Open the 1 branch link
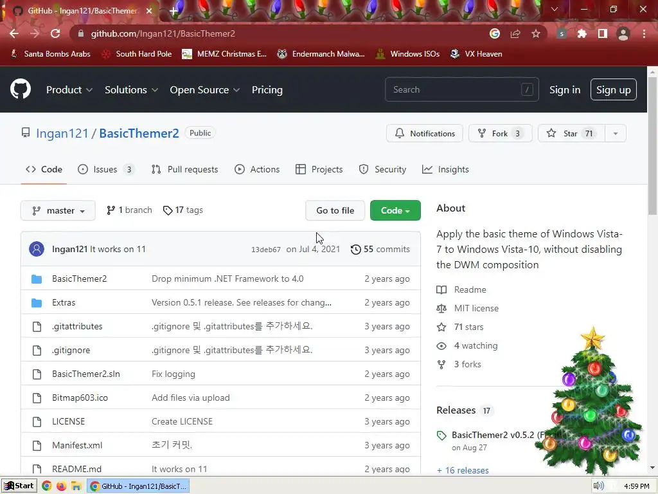The width and height of the screenshot is (658, 494). (129, 210)
